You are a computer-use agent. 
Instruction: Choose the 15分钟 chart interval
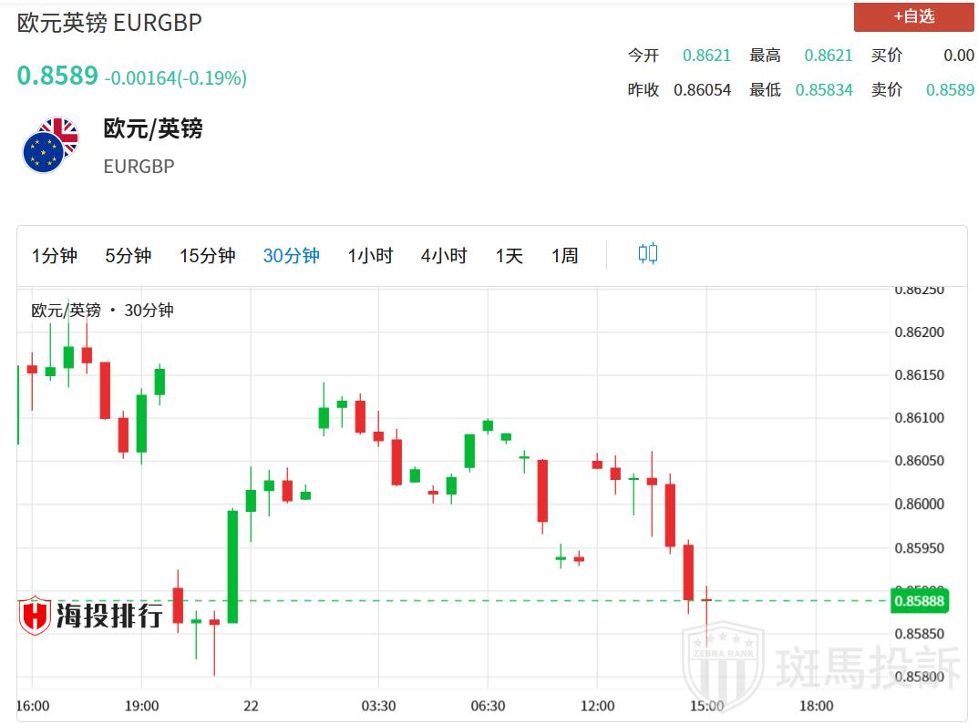[x=207, y=256]
